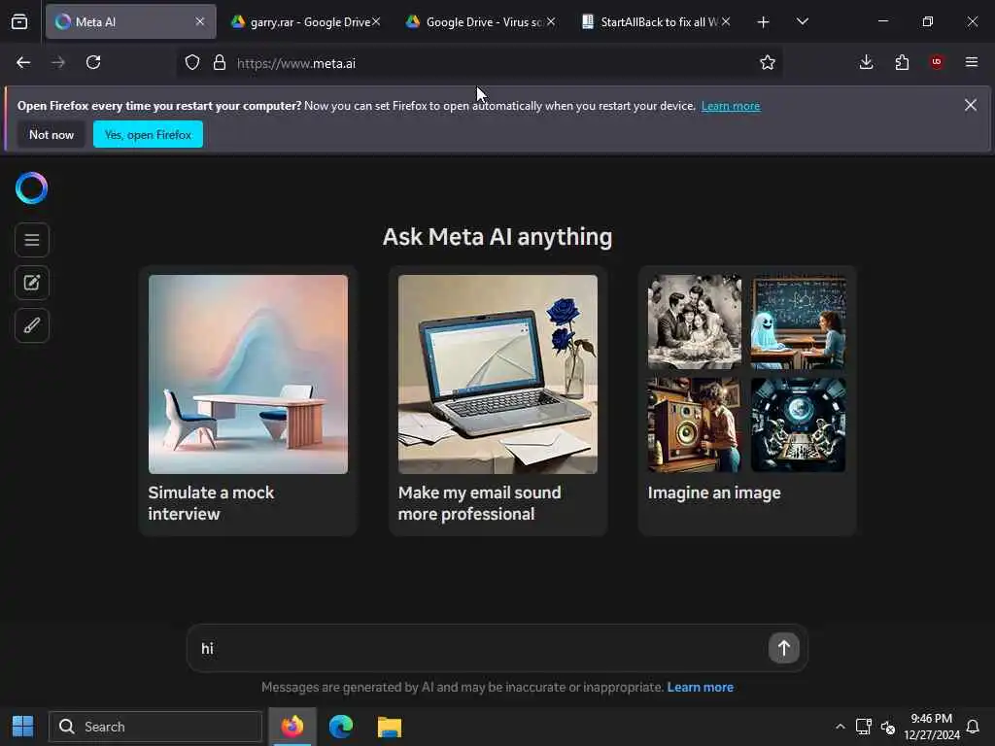Follow the notification bar Learn more link
995x746 pixels.
click(731, 106)
